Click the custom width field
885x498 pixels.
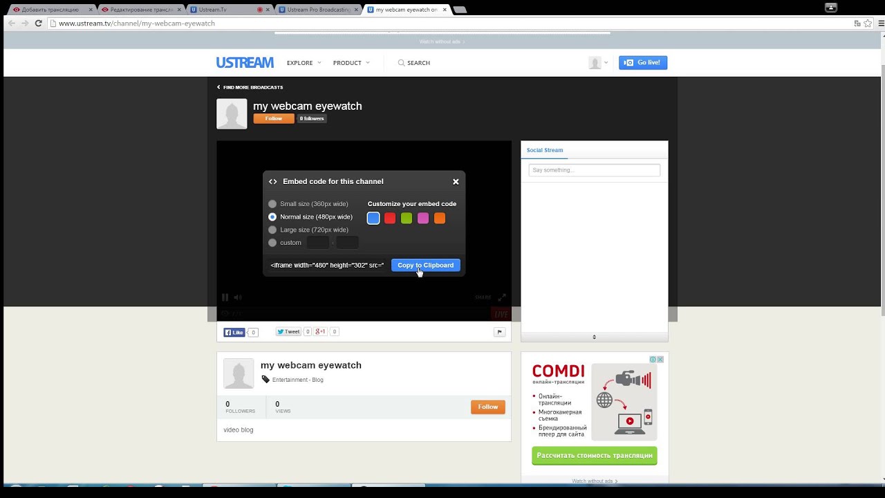pyautogui.click(x=318, y=243)
